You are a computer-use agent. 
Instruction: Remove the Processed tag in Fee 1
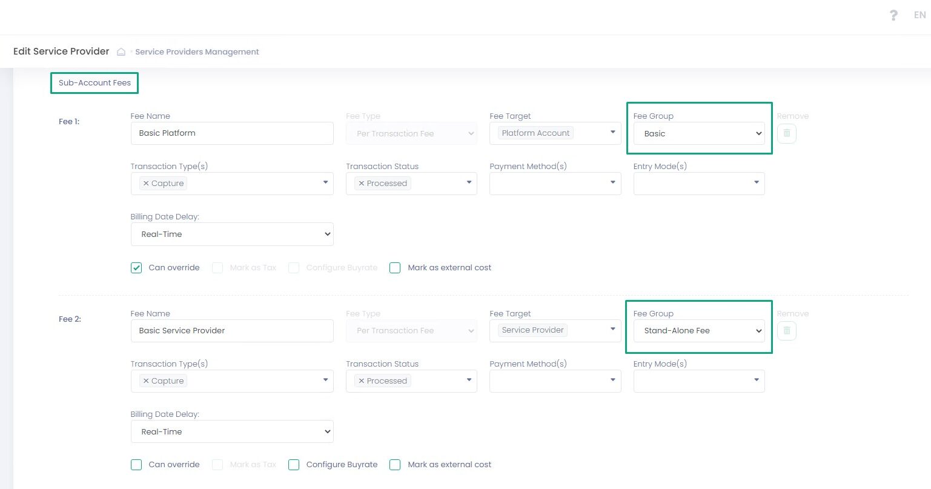362,184
